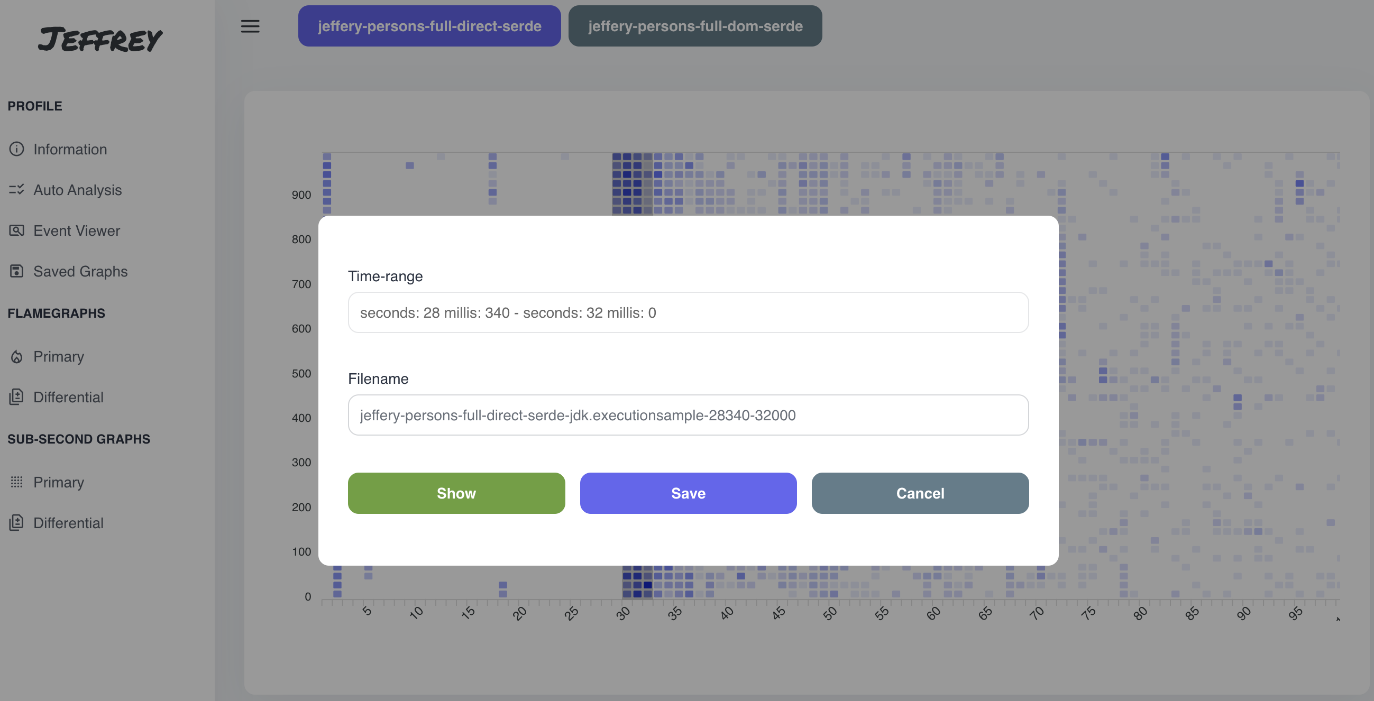The image size is (1374, 701).
Task: Switch to jeffery-persons-full-dom-serde tab
Action: [695, 26]
